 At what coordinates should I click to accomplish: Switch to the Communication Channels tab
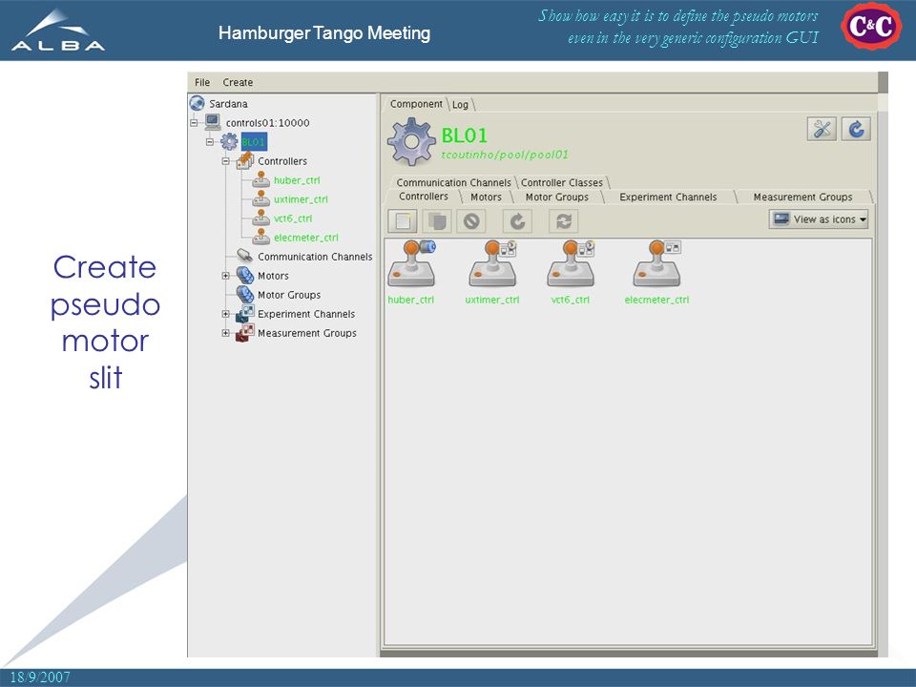(453, 182)
